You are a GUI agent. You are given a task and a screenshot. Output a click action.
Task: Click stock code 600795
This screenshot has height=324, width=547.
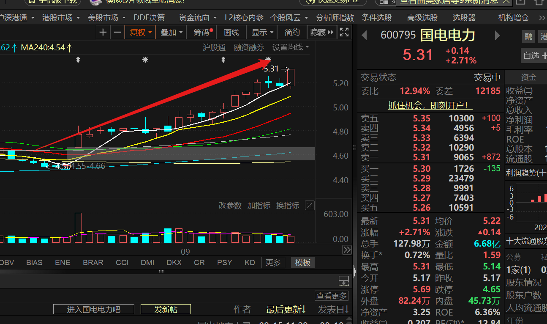[398, 35]
